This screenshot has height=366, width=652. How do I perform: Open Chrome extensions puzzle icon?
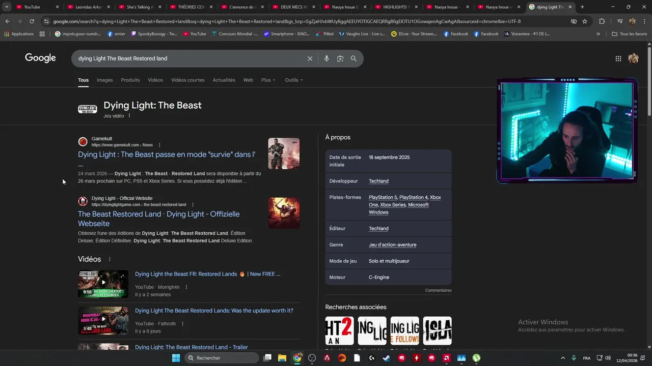coord(602,21)
